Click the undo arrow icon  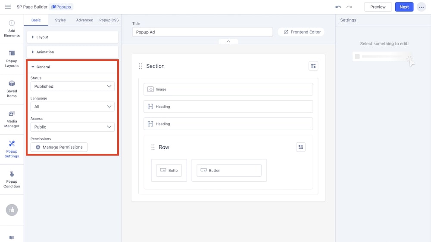338,7
